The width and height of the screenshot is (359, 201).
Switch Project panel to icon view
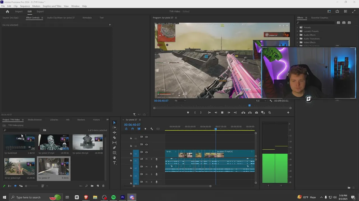[15, 186]
